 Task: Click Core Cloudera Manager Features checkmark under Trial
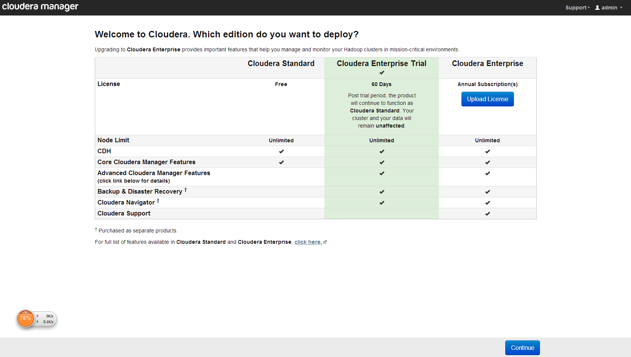point(382,162)
